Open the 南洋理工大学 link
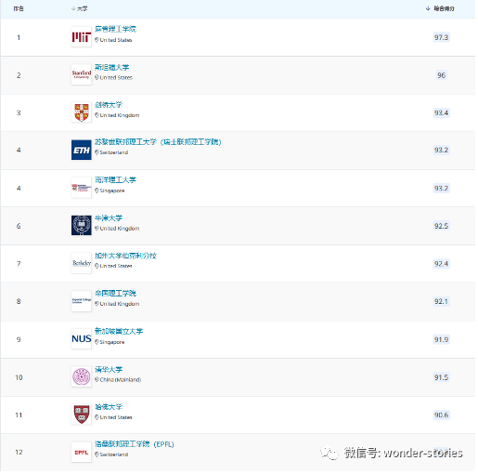 click(115, 180)
